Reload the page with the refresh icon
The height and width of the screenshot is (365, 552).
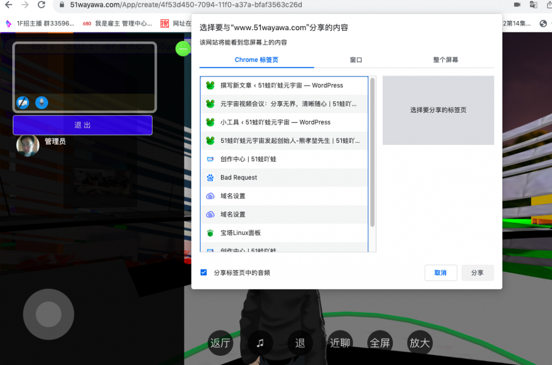click(42, 5)
